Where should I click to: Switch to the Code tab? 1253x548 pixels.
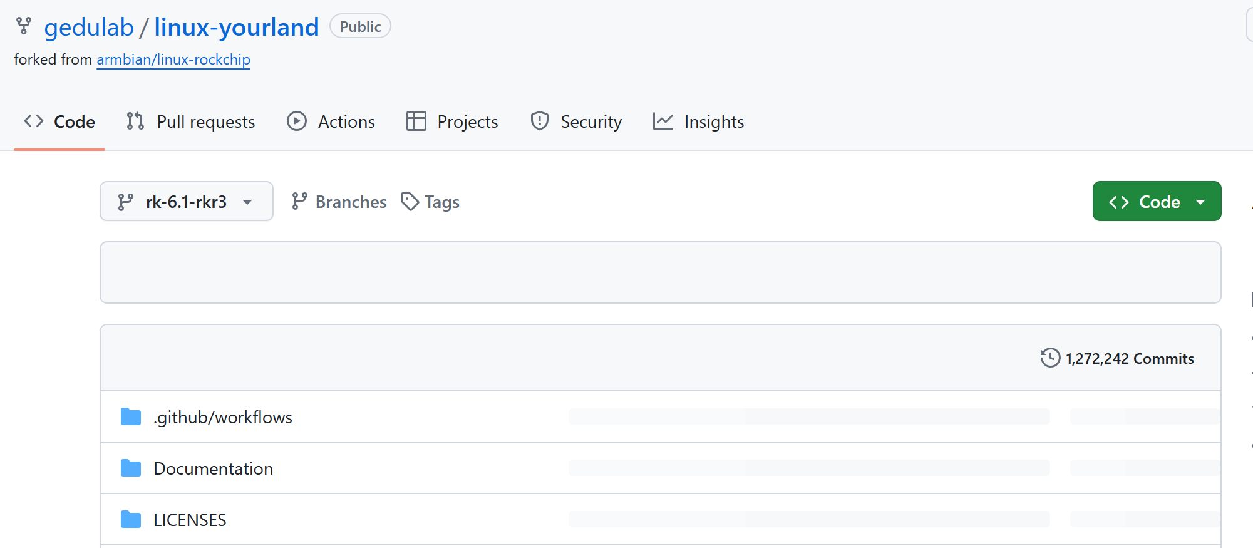pos(59,121)
